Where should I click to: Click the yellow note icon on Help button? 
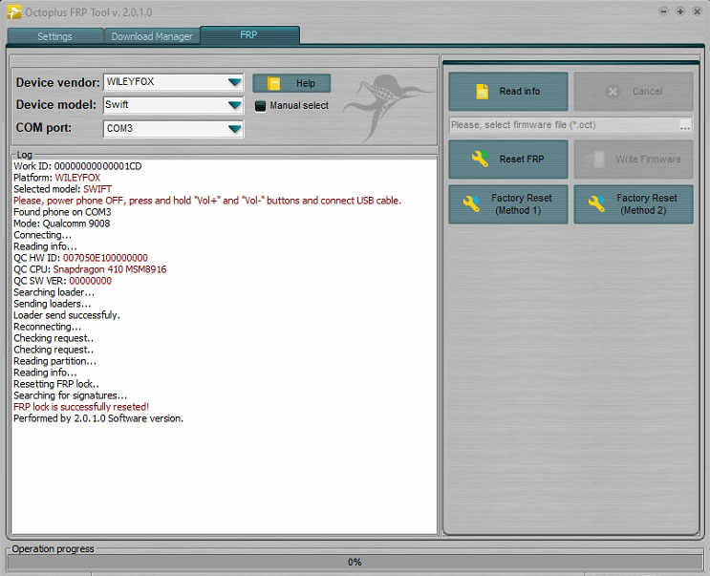[273, 83]
